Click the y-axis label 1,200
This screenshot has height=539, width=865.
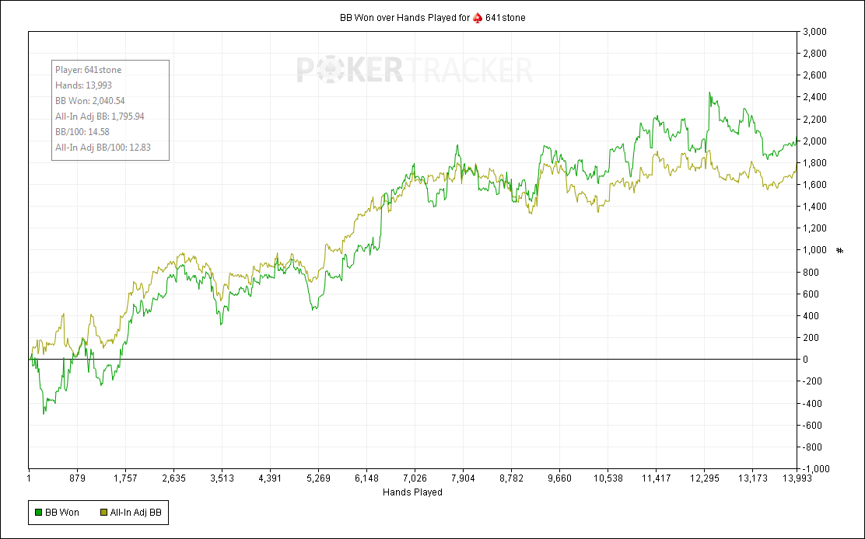tap(815, 228)
